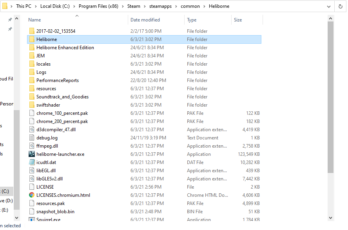Sort files by Type column
Screen dimensions: 348x230
click(x=192, y=20)
